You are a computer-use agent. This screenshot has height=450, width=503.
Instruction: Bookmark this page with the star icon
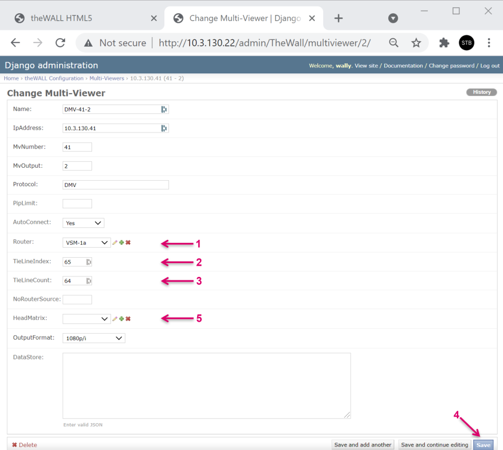(416, 43)
